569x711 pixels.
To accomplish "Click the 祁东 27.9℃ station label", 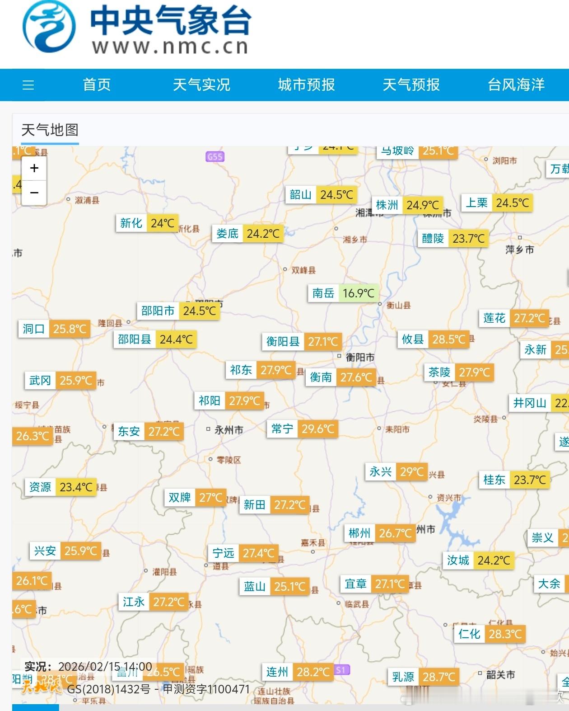I will [261, 370].
